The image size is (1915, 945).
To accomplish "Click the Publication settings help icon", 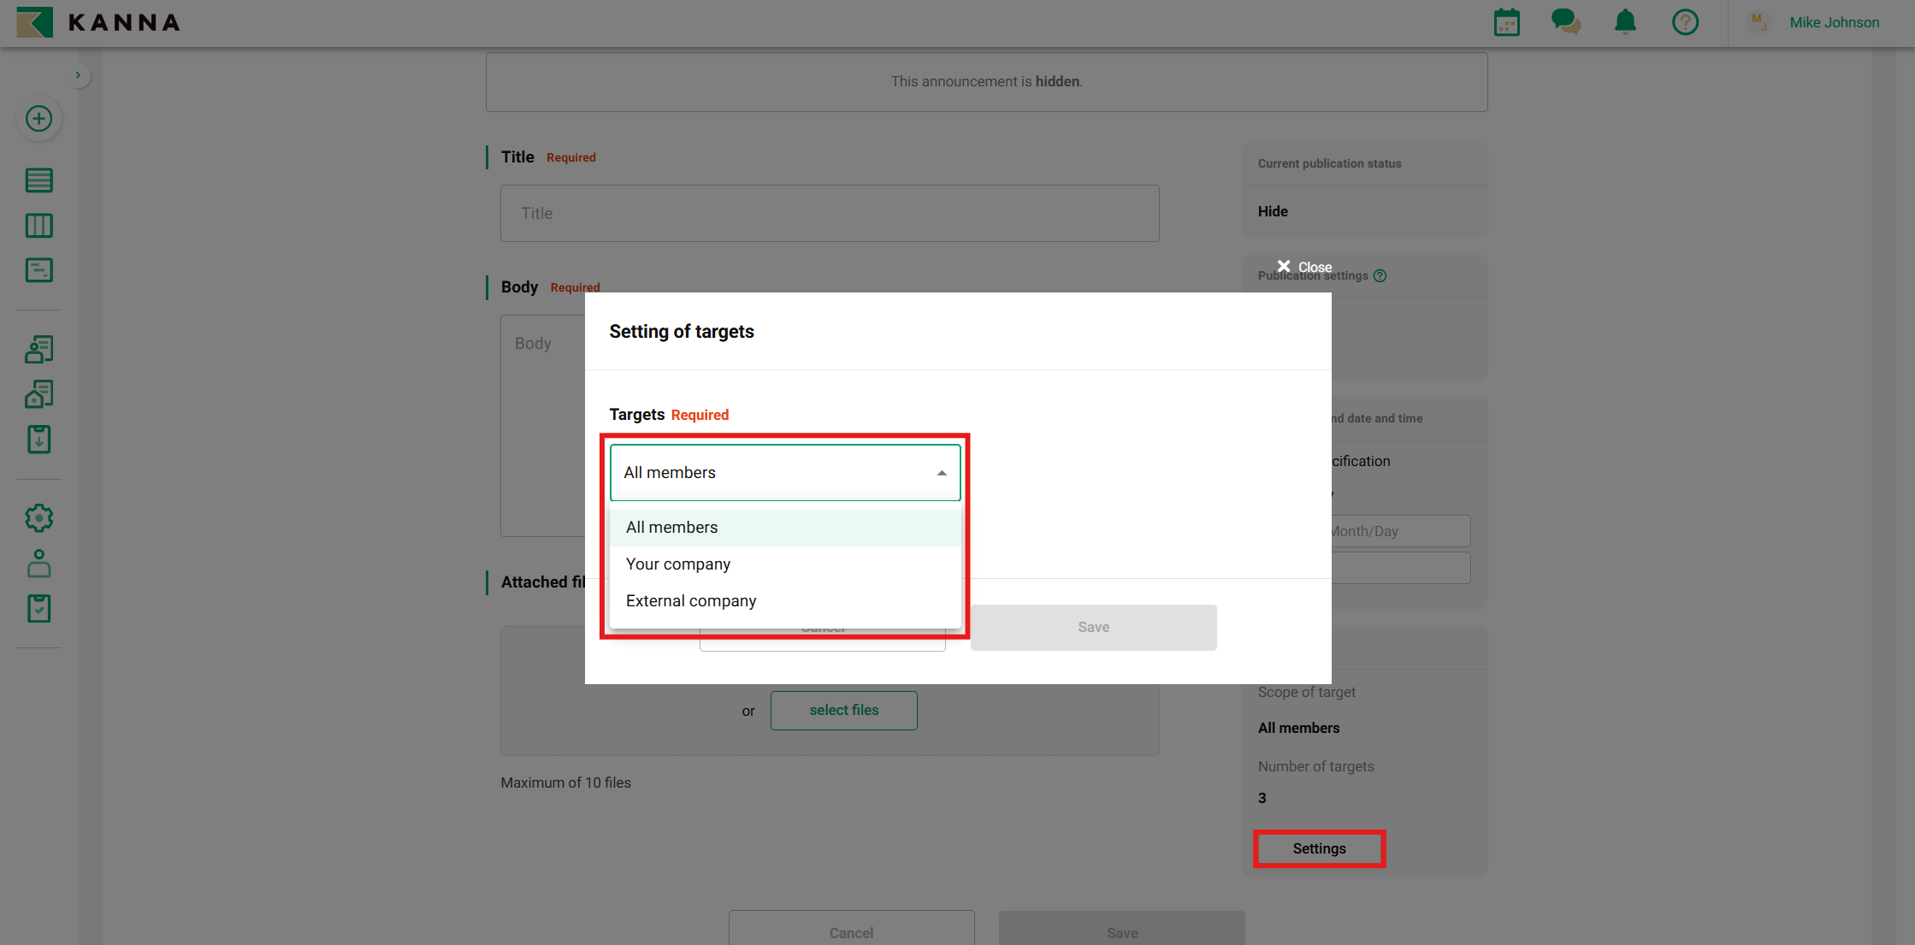I will (1380, 275).
